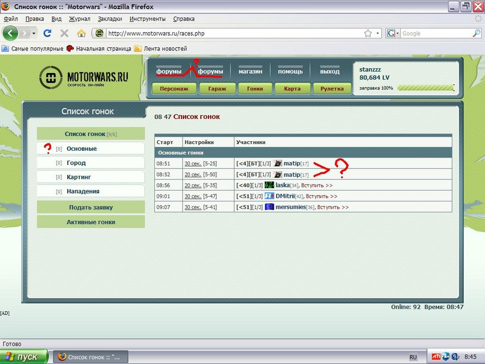Image resolution: width=485 pixels, height=364 pixels.
Task: Open the Google search engine dropdown
Action: tap(394, 33)
